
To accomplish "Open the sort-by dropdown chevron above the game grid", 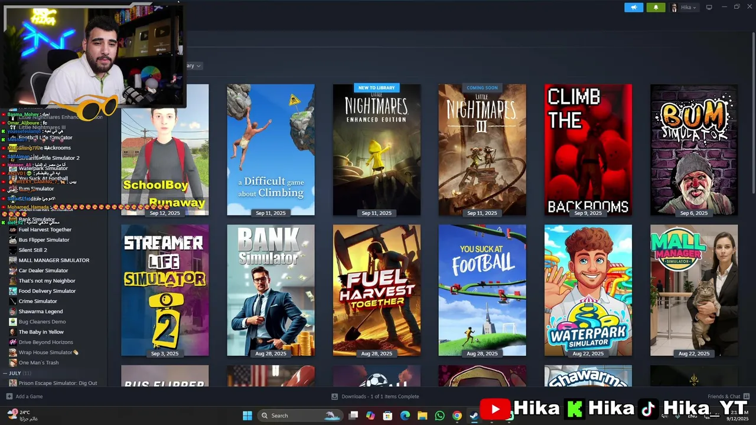I will point(198,66).
